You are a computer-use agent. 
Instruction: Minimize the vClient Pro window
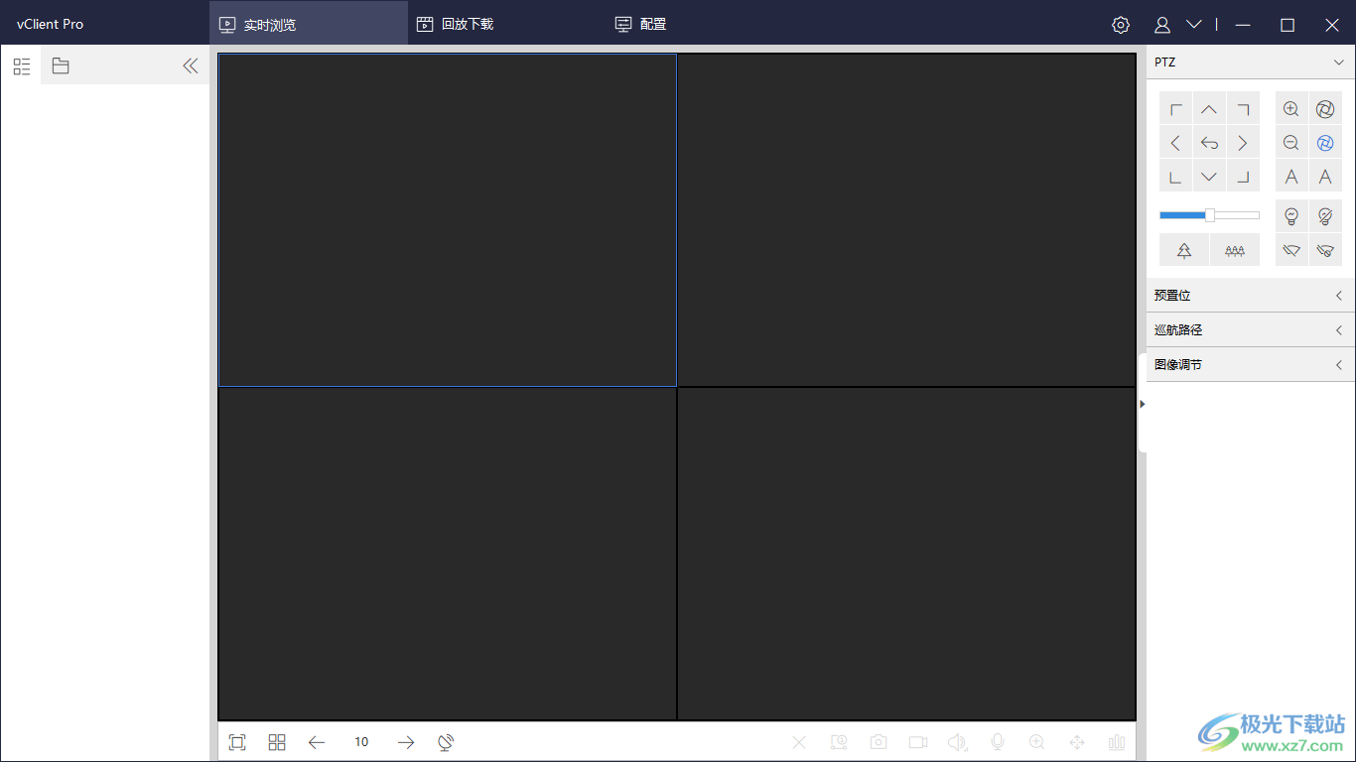[1243, 25]
